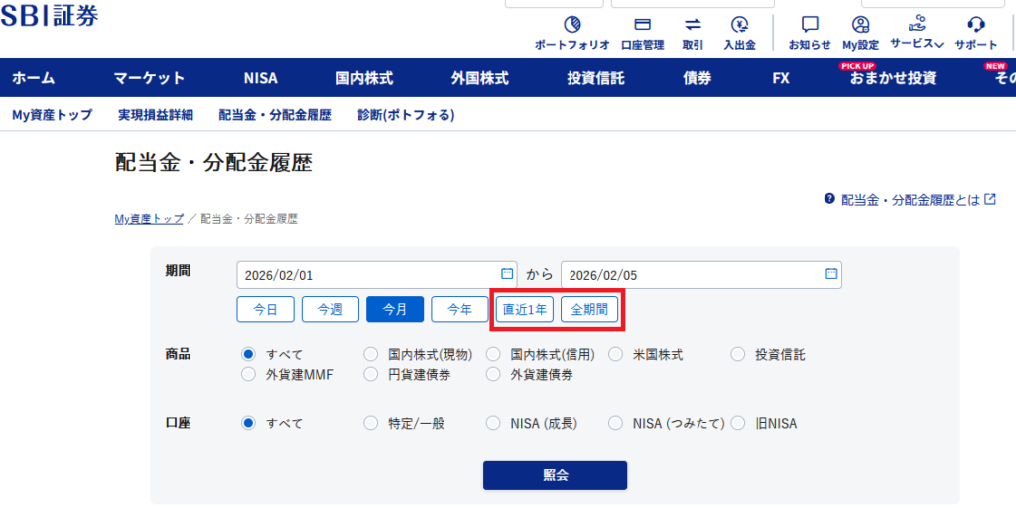Open the お知らせ notification icon

point(810,25)
